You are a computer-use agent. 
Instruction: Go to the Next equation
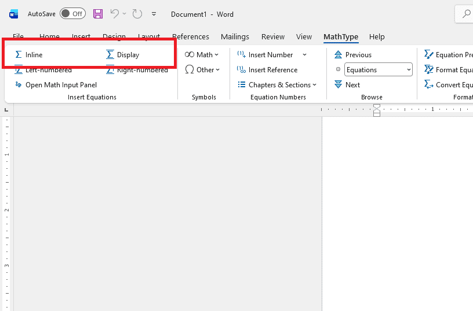point(347,85)
